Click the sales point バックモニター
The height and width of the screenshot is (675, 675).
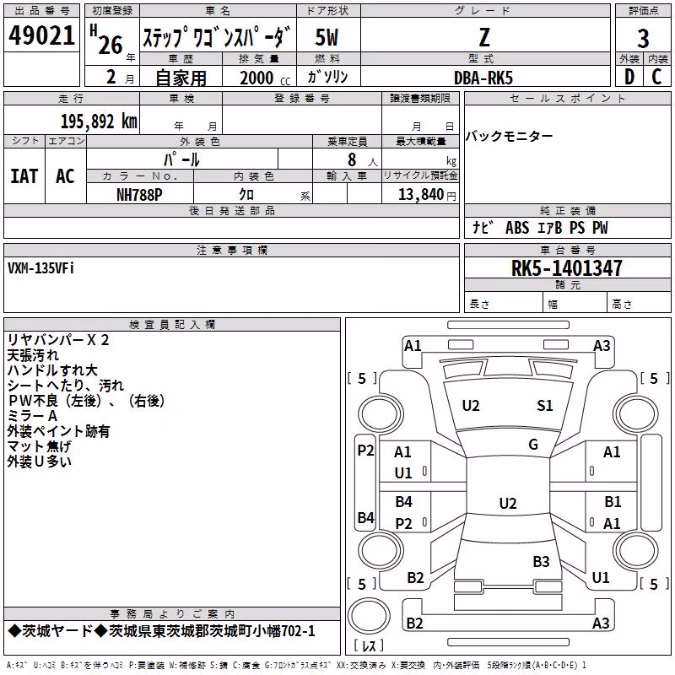(510, 137)
